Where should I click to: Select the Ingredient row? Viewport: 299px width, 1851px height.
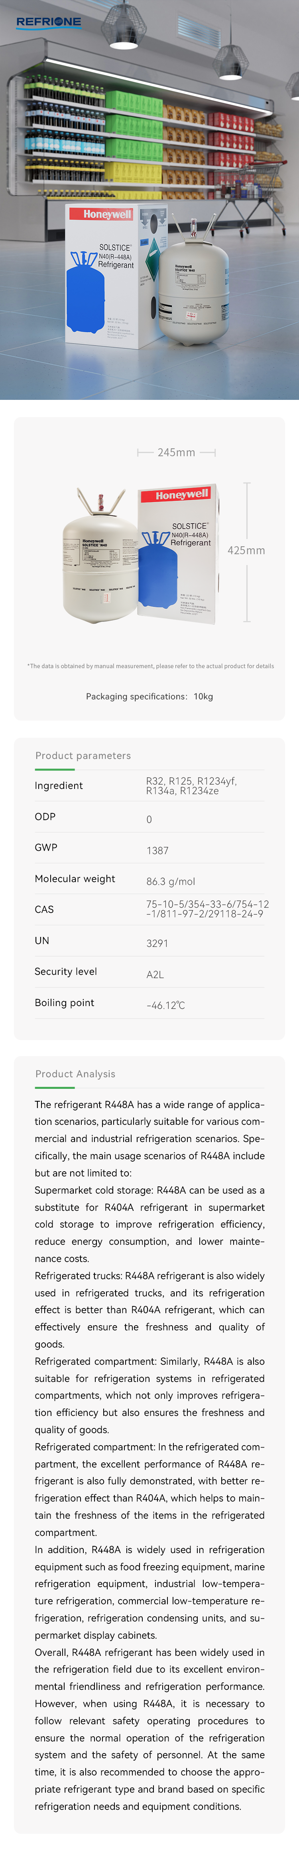[x=149, y=786]
